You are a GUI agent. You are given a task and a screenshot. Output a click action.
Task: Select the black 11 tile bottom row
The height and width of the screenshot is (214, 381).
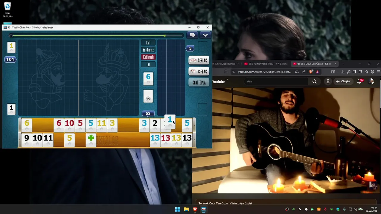tap(48, 140)
